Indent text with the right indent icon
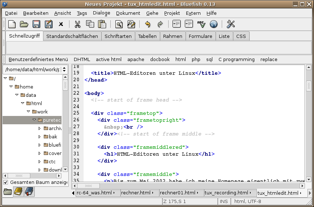Viewport: 314px width, 207px height. point(188,24)
